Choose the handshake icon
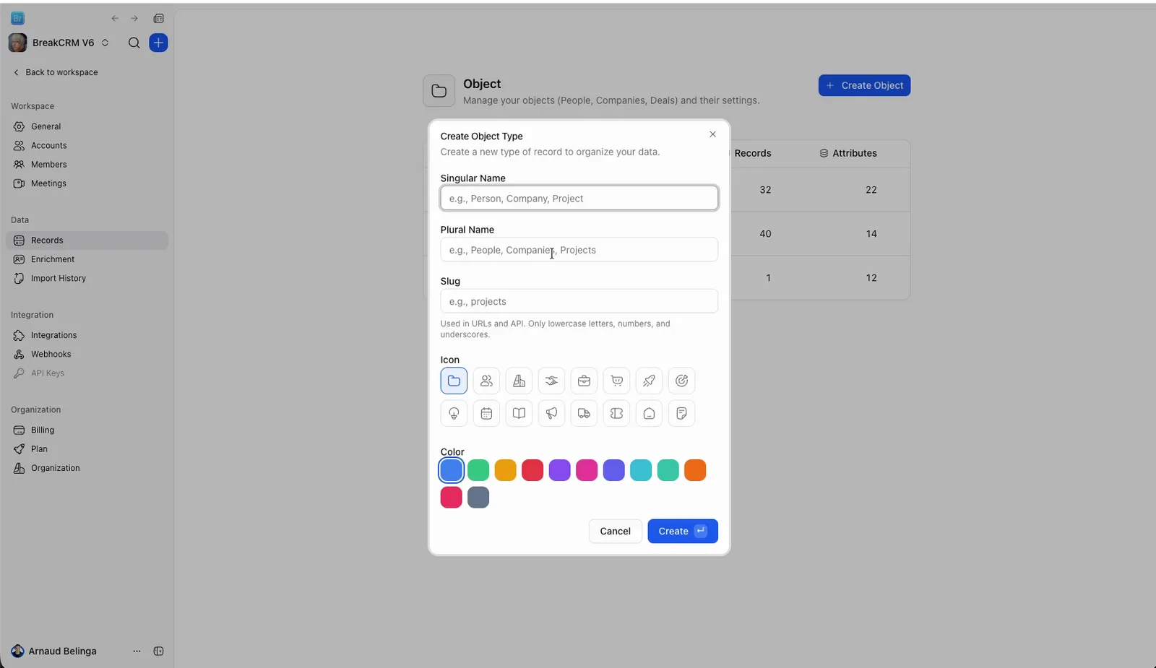Screen dimensions: 1156x668 [551, 381]
